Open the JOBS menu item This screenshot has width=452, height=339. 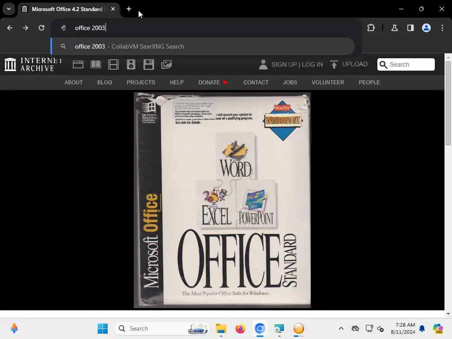click(290, 83)
